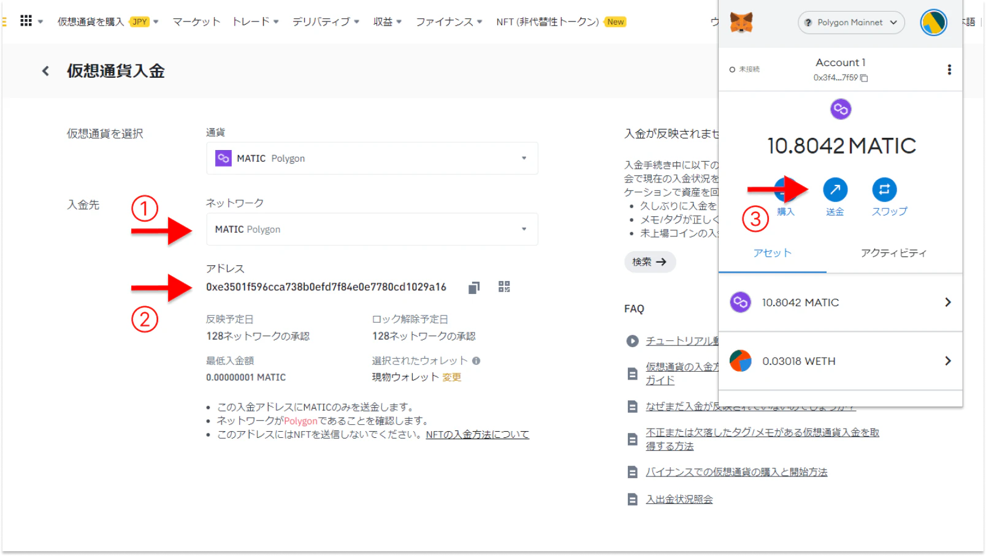Viewport: 986px width, 556px height.
Task: Click the info icon next to 選択されたウォレット
Action: tap(476, 361)
